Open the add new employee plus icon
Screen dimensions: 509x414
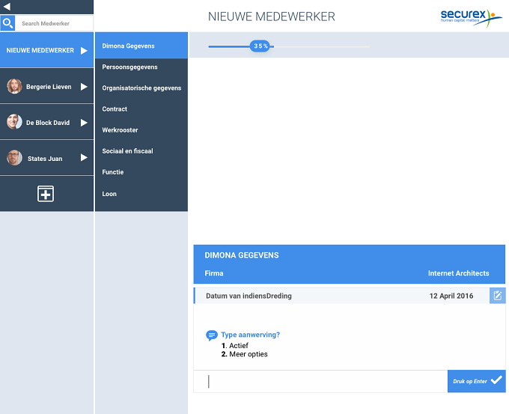pyautogui.click(x=46, y=194)
